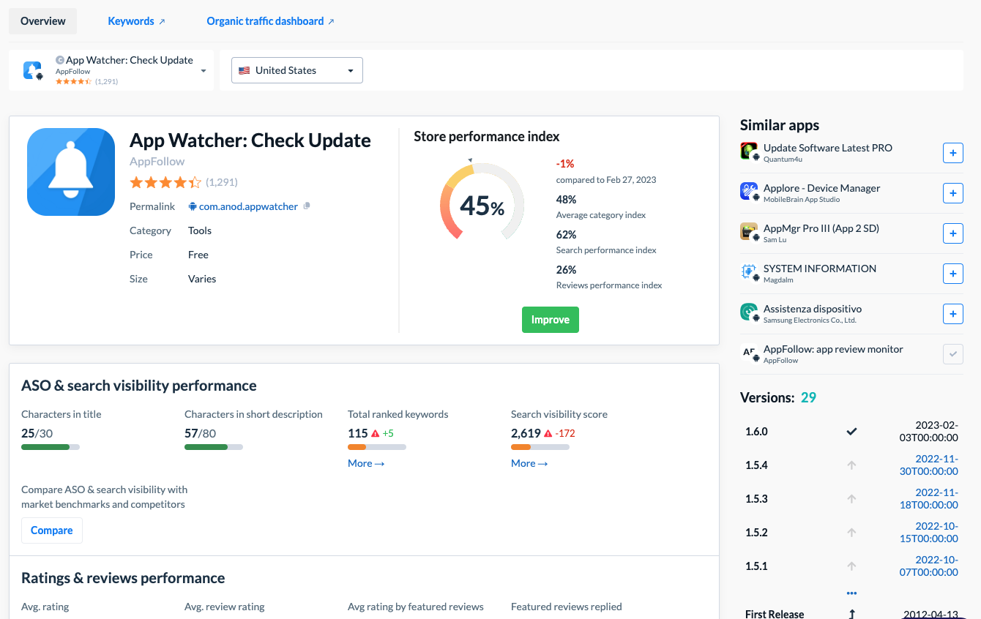Click the 48% Average category index value
981x619 pixels.
(567, 200)
